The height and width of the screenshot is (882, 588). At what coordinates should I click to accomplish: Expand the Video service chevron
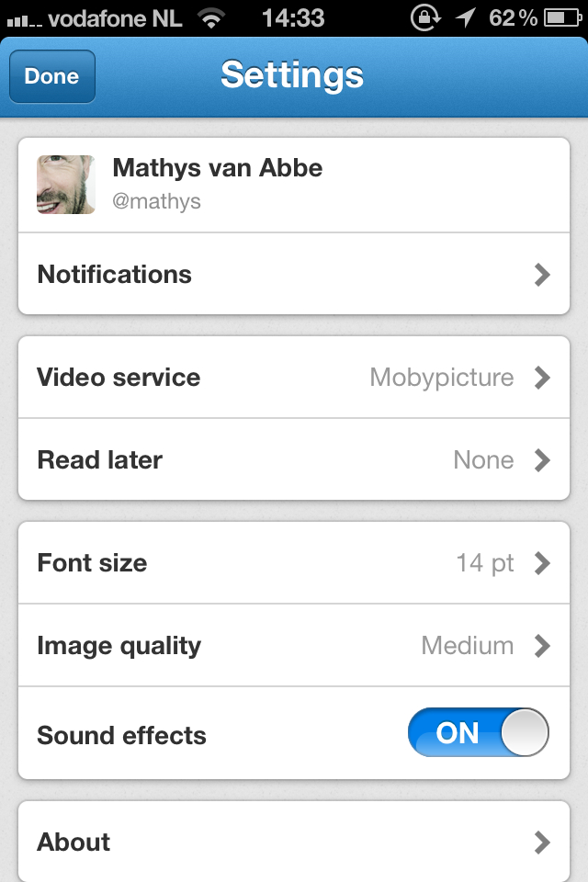tap(542, 378)
